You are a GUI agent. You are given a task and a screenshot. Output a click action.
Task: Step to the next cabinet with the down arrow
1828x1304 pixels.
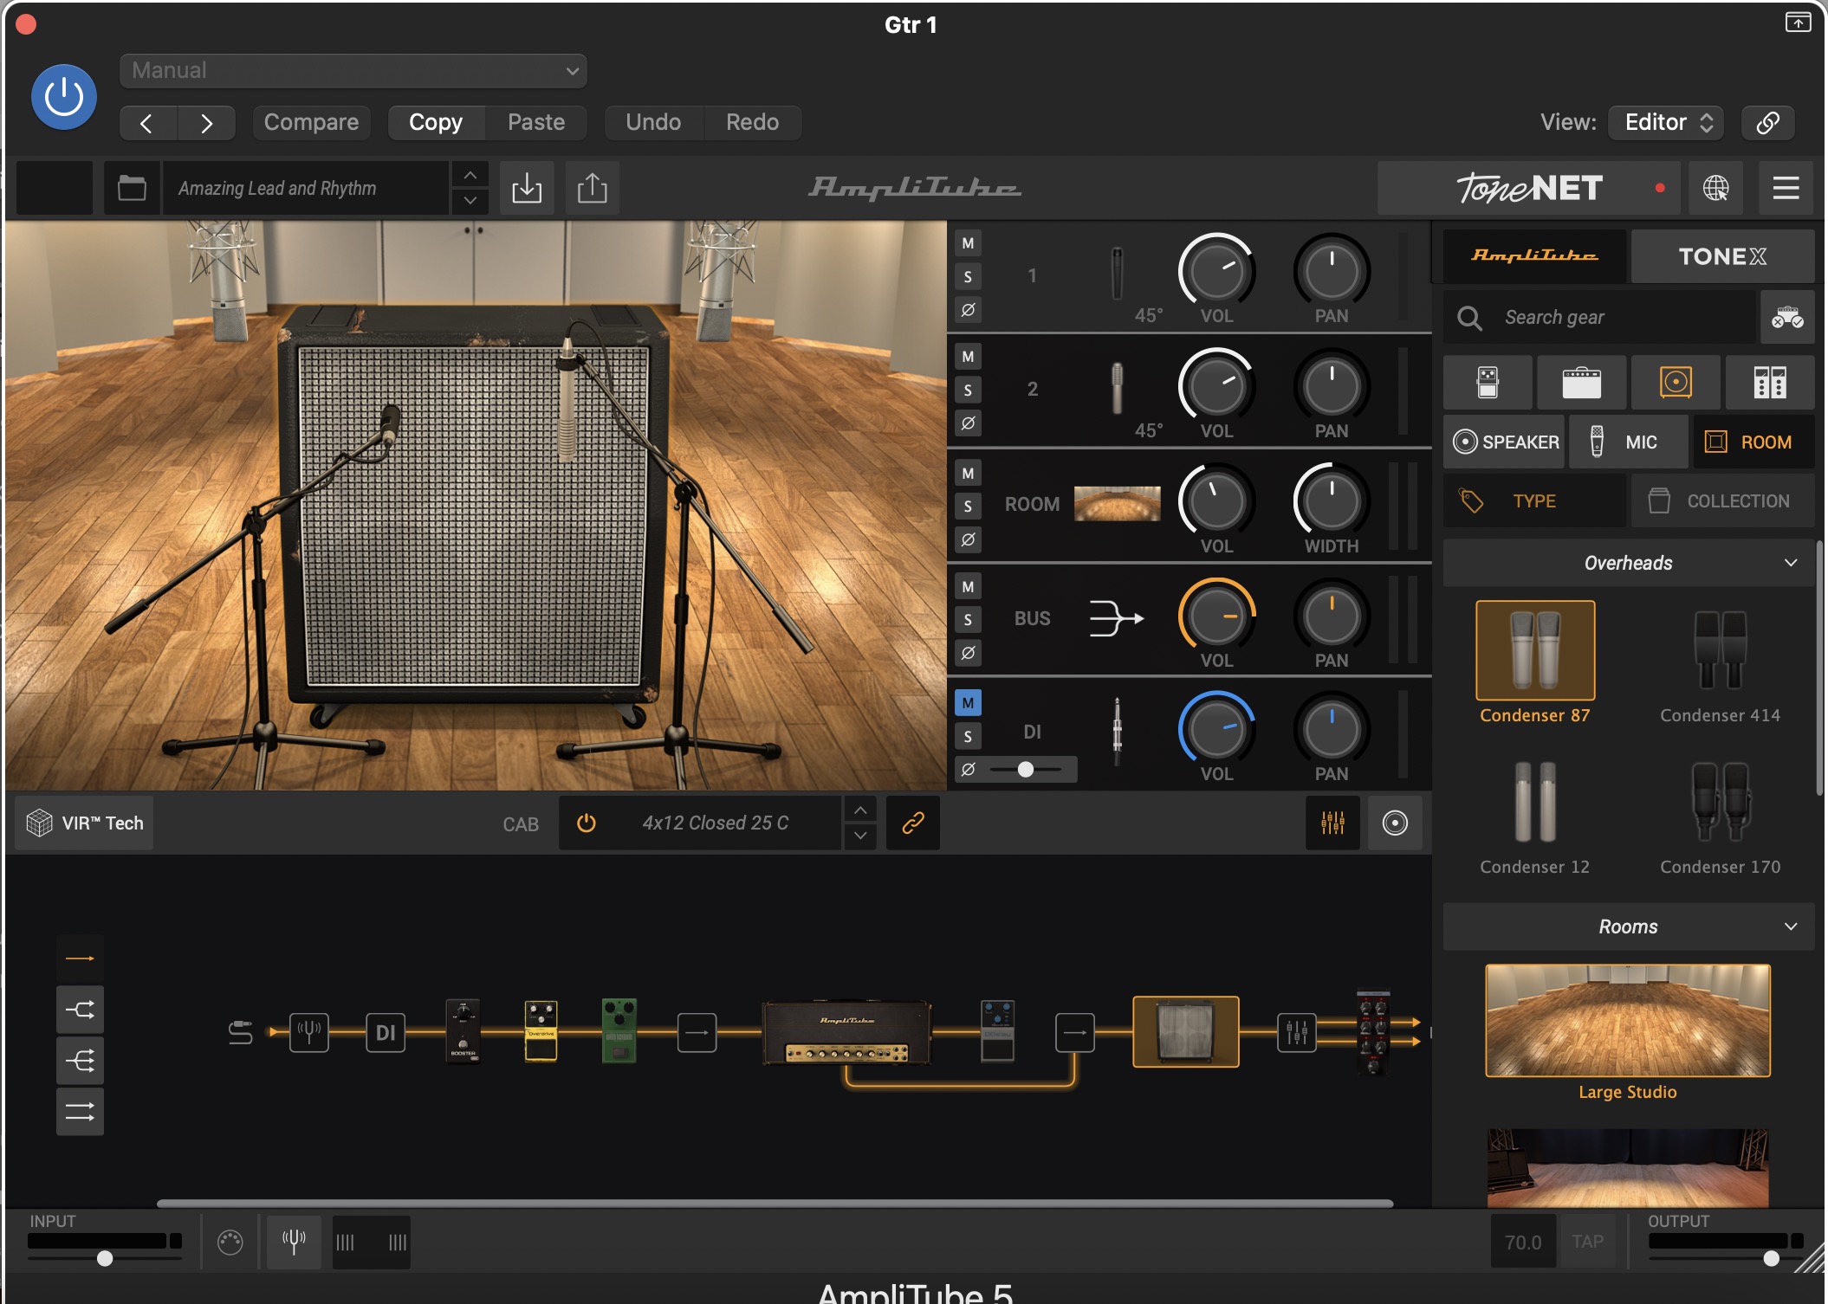860,836
